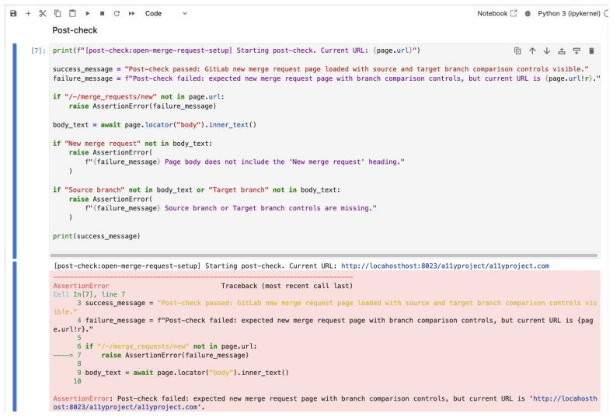
Task: Click the [7]: execution prompt
Action: click(38, 50)
